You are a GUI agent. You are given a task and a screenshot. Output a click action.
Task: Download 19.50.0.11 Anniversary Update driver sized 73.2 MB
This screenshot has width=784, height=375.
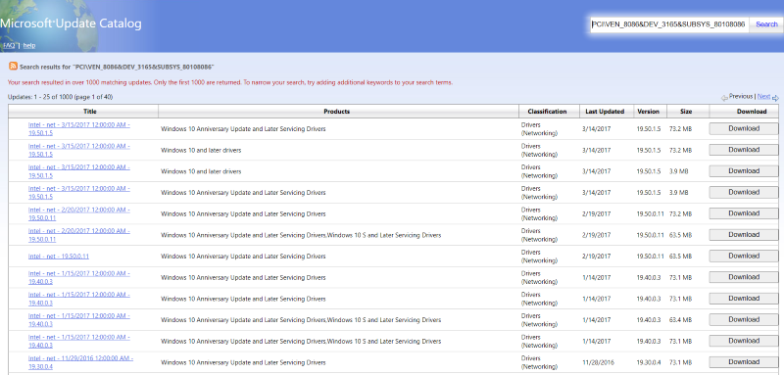[x=744, y=213]
